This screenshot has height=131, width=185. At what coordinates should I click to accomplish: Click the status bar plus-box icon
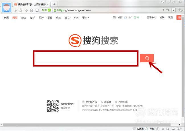click(158, 129)
